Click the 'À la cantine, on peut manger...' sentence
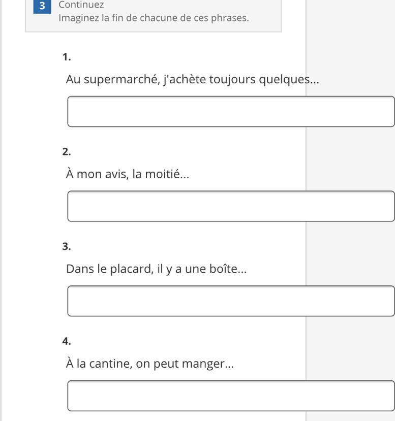395x421 pixels. coord(149,364)
